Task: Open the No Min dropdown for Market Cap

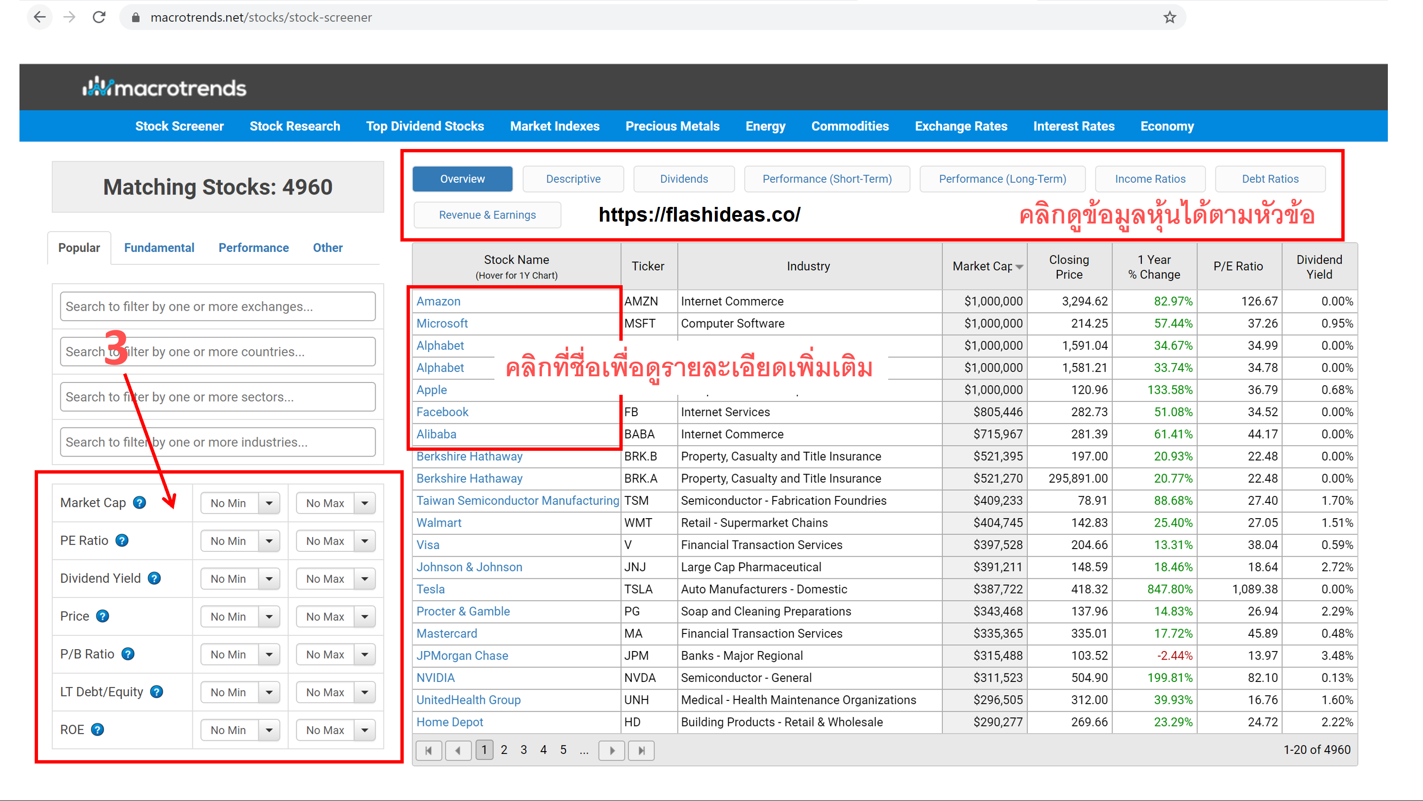Action: (x=240, y=503)
